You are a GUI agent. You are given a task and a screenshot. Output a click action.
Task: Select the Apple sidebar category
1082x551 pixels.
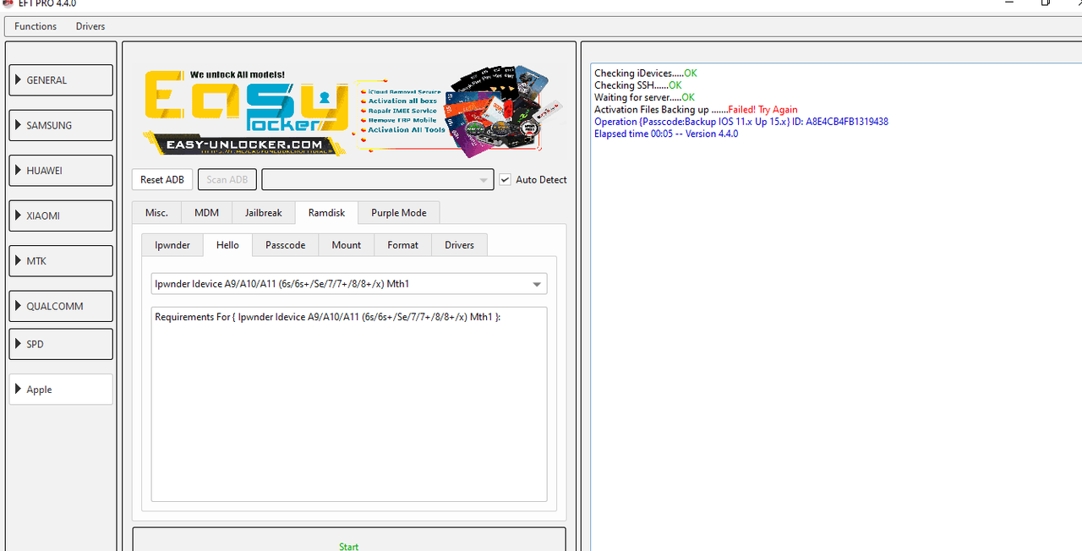pyautogui.click(x=61, y=390)
